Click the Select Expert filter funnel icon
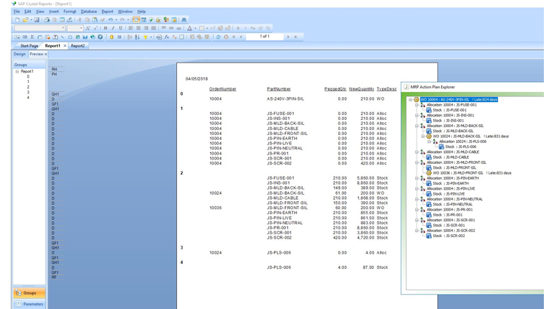This screenshot has width=554, height=309. click(145, 37)
